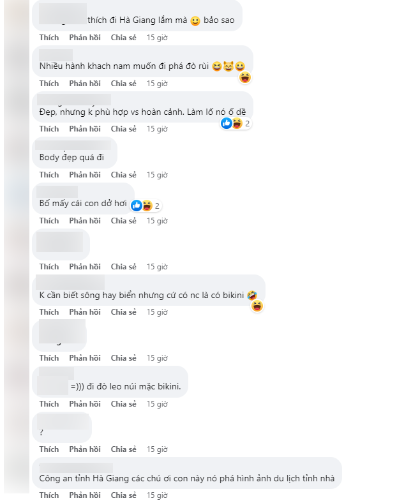Open the blurred author name above "Bố mấy cái con dở hơi"
The height and width of the screenshot is (503, 404).
58,191
